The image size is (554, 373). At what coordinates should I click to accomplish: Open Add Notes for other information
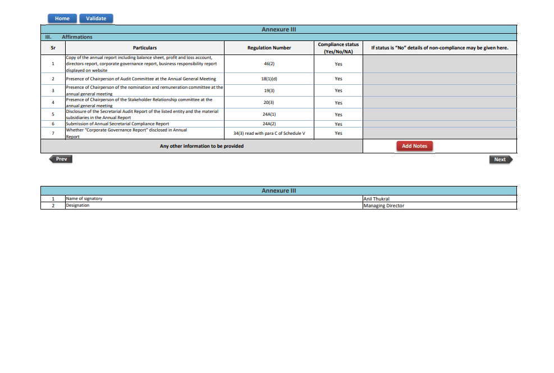414,146
